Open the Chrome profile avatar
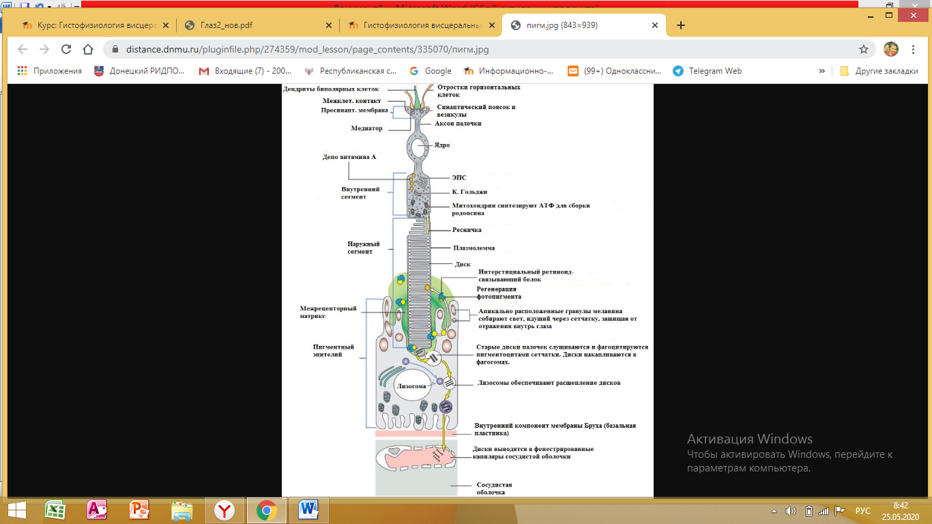 coord(891,49)
